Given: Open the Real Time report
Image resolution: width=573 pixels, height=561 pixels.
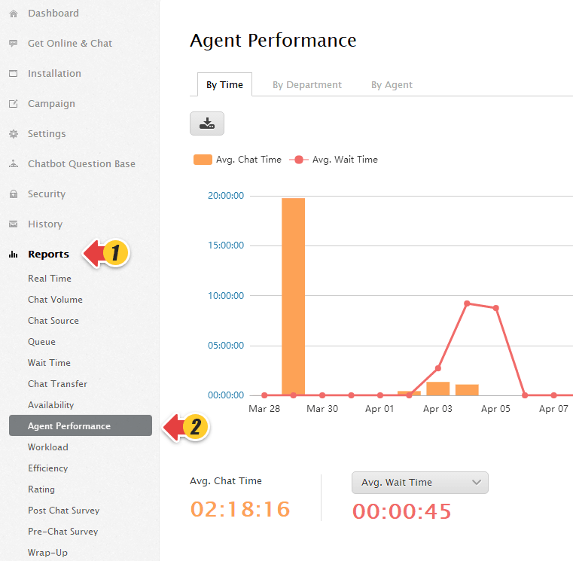Looking at the screenshot, I should click(x=50, y=279).
